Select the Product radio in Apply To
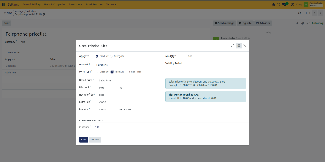 tap(97, 56)
